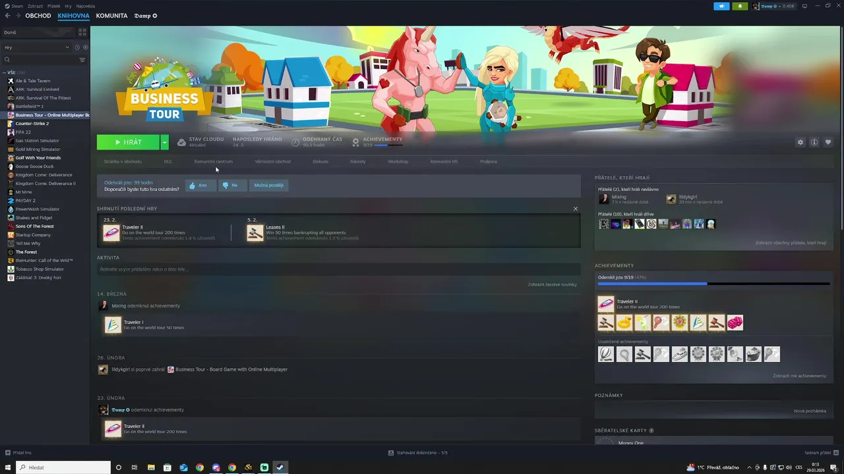The height and width of the screenshot is (474, 844).
Task: Select Traveler II achievement icon in summary
Action: (111, 233)
